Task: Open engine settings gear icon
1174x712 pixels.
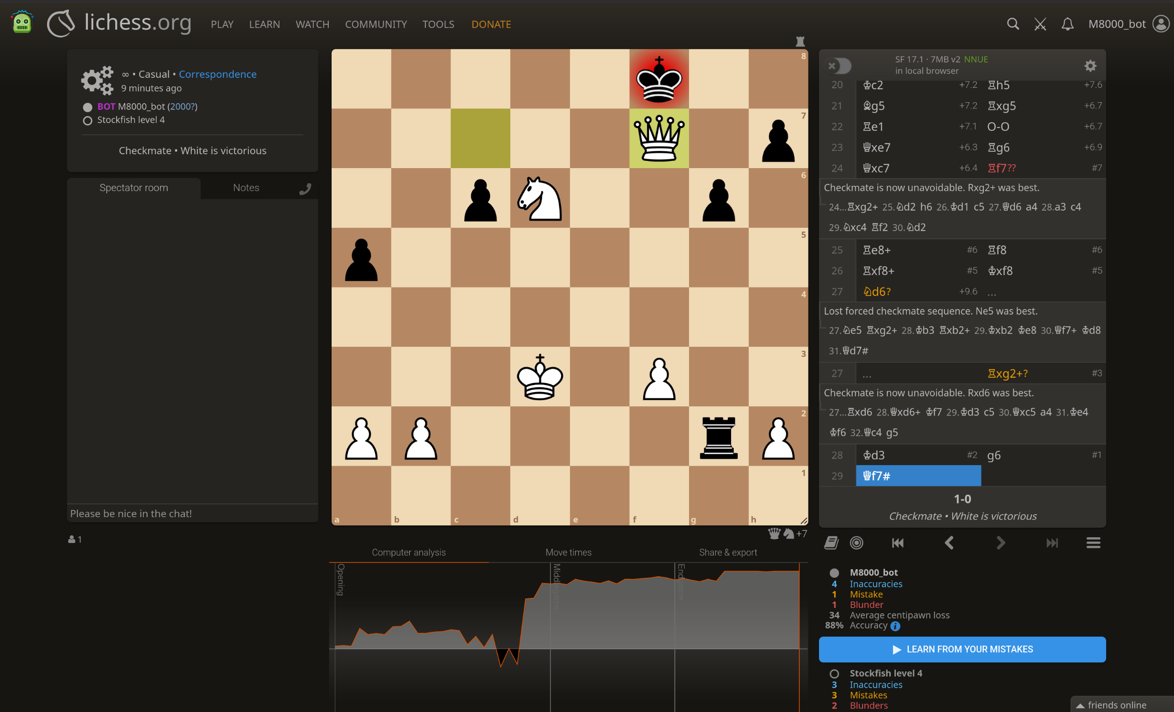Action: (x=1090, y=65)
